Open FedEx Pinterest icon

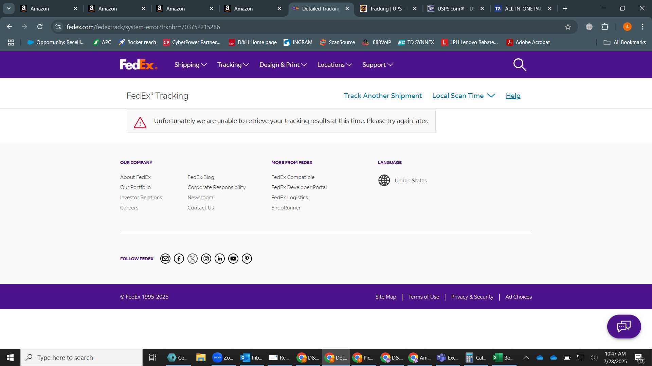(247, 259)
